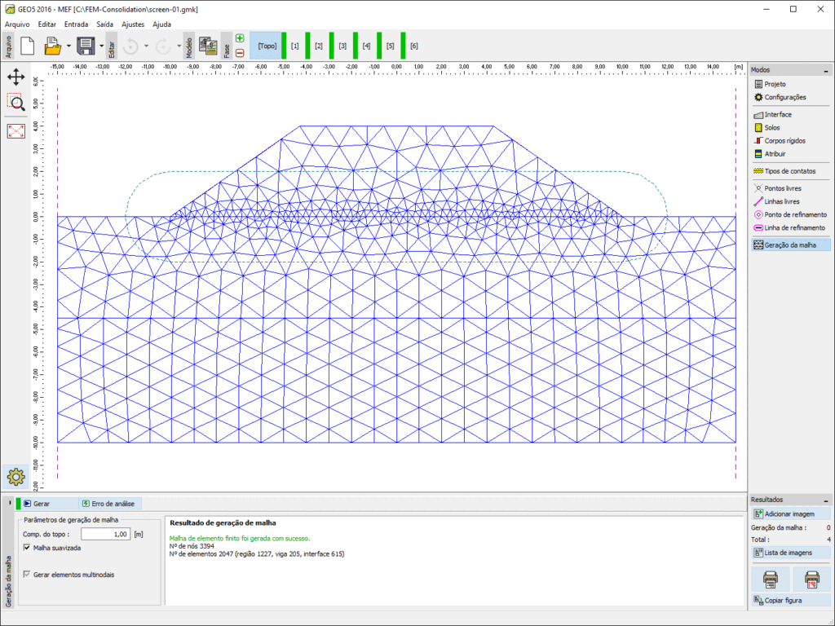Select the pan/move view tool
Viewport: 835px width, 626px height.
16,77
